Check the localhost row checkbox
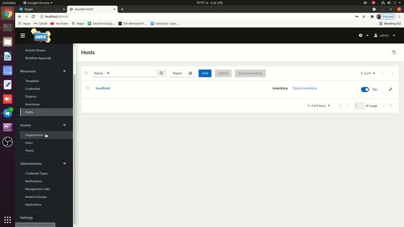This screenshot has width=404, height=227. point(88,88)
